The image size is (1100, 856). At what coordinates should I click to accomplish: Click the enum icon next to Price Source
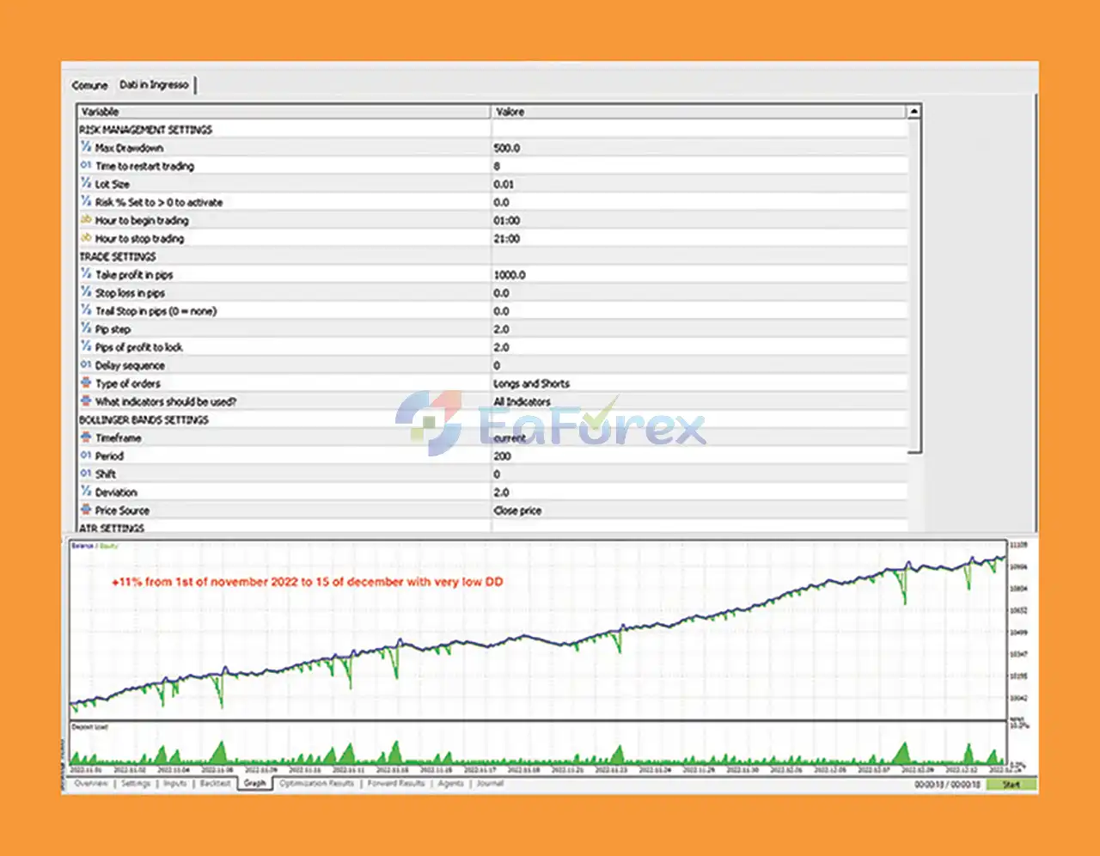[x=86, y=510]
